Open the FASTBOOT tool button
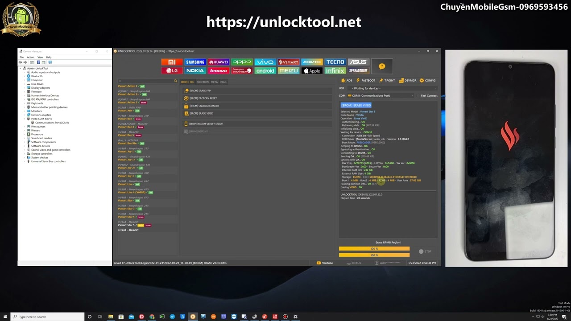This screenshot has height=321, width=571. pyautogui.click(x=366, y=80)
